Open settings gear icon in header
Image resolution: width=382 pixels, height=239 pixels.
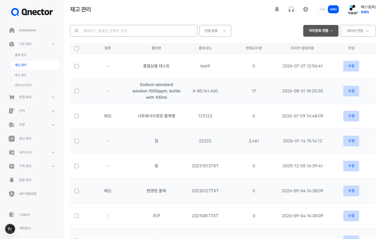[x=306, y=9]
